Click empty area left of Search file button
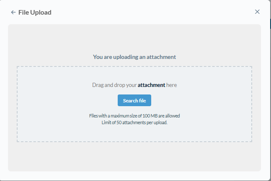271x181 pixels. (67, 100)
